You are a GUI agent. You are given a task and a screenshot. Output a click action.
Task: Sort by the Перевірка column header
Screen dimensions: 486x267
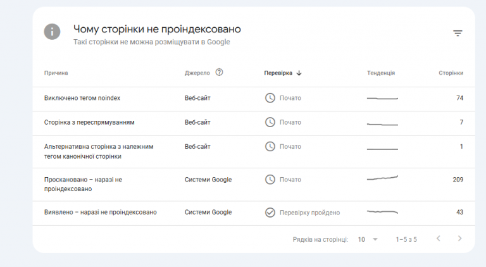(x=278, y=73)
